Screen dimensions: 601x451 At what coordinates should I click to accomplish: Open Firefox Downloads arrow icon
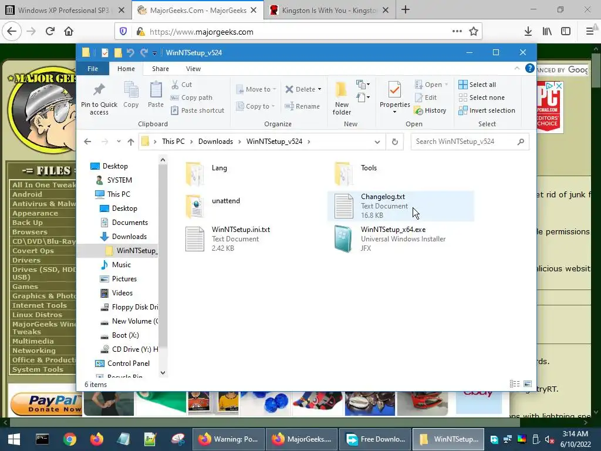(528, 32)
